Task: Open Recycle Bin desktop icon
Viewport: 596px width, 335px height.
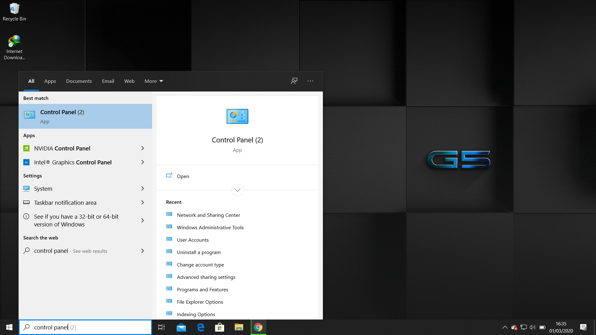Action: tap(14, 12)
